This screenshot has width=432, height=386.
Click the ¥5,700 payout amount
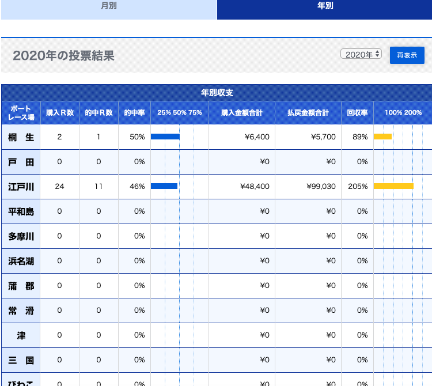324,137
